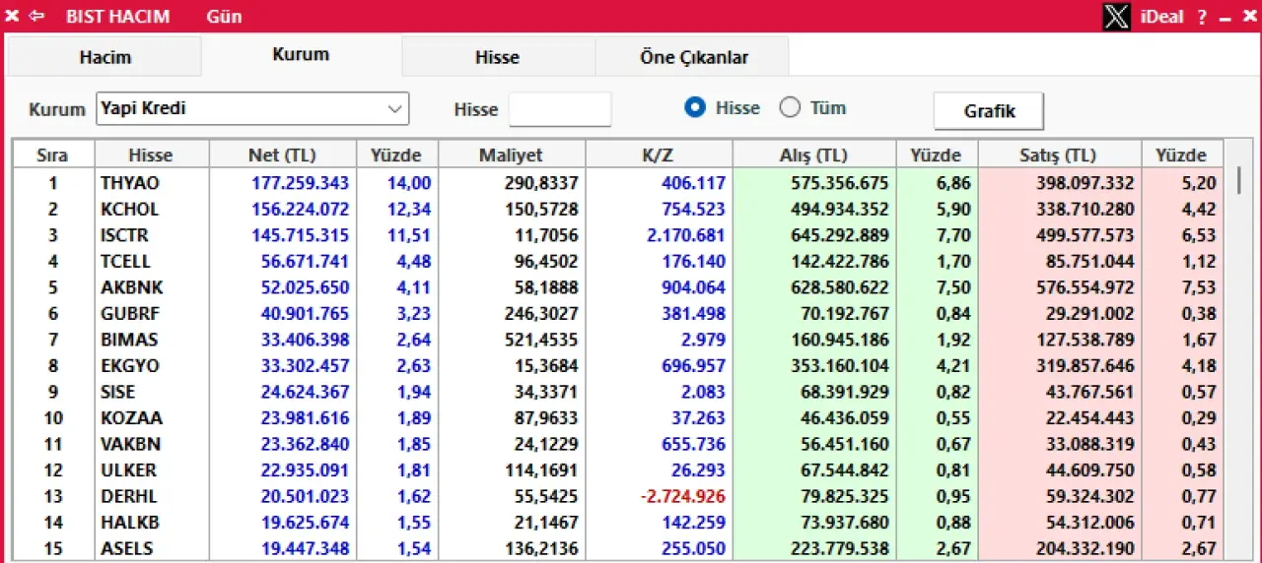The width and height of the screenshot is (1262, 563).
Task: Open the Kurum dropdown showing Yapi Kredi
Action: coord(252,108)
